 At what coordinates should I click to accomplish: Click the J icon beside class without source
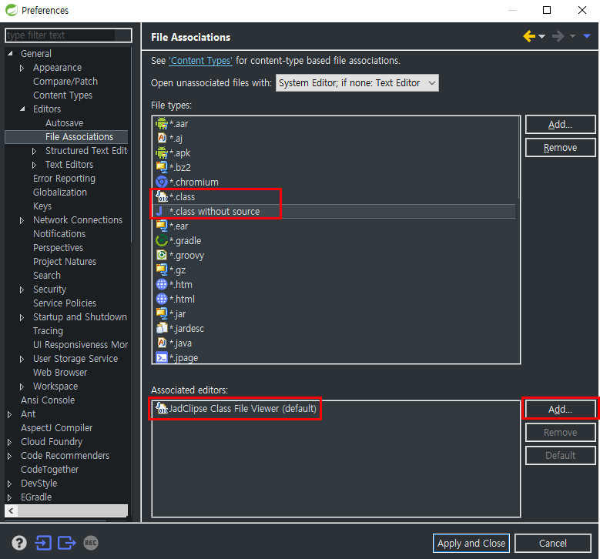pyautogui.click(x=161, y=211)
